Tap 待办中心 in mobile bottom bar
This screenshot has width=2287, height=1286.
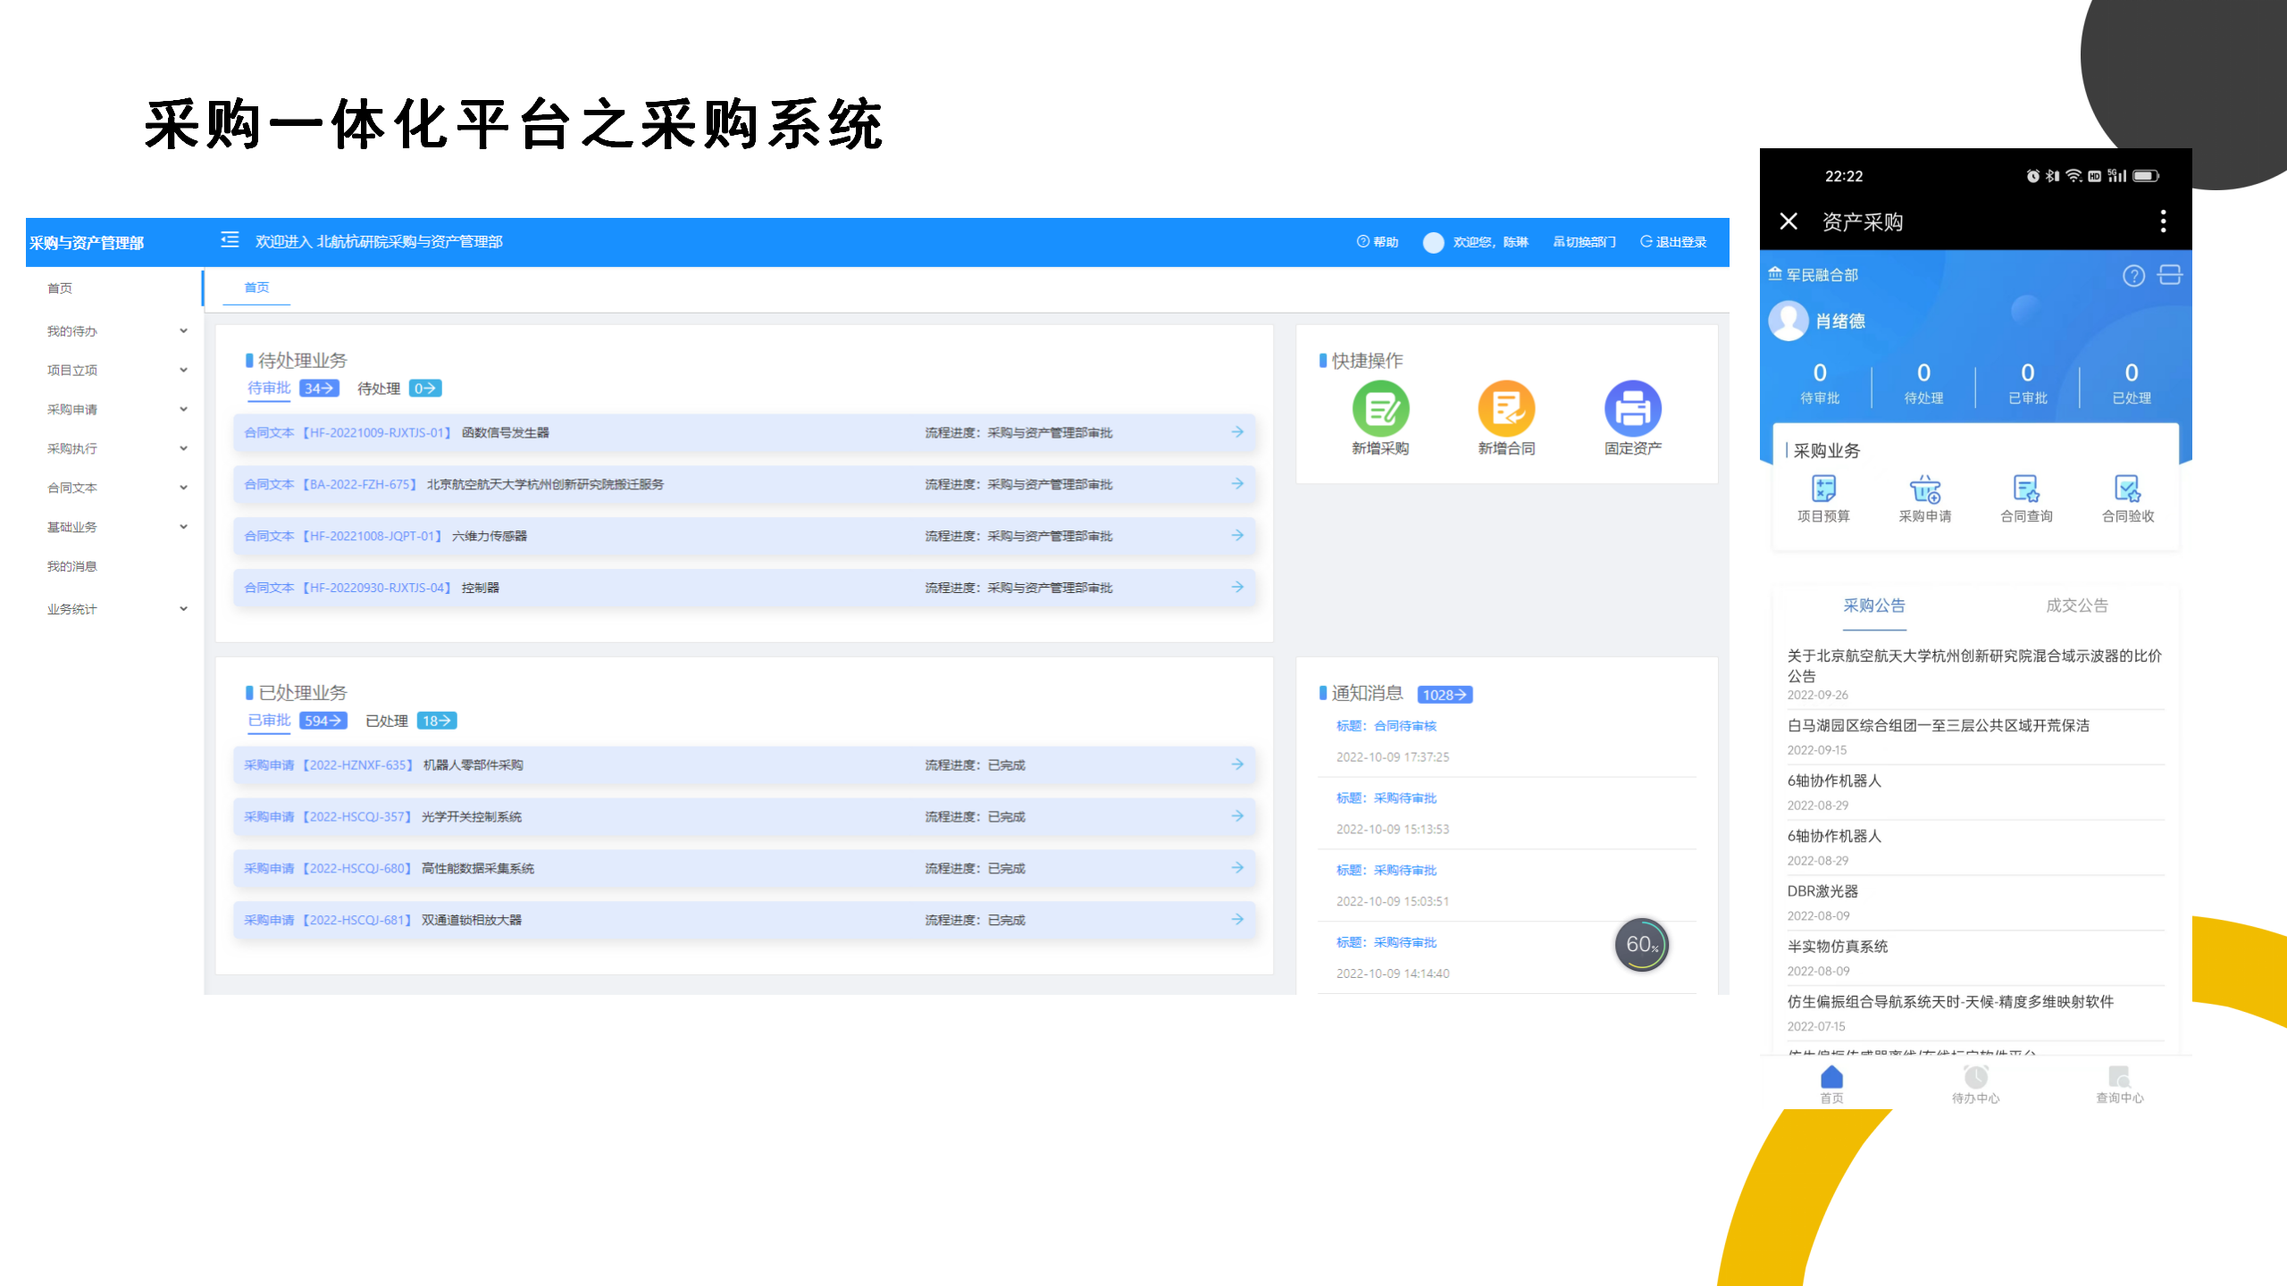pyautogui.click(x=1975, y=1084)
